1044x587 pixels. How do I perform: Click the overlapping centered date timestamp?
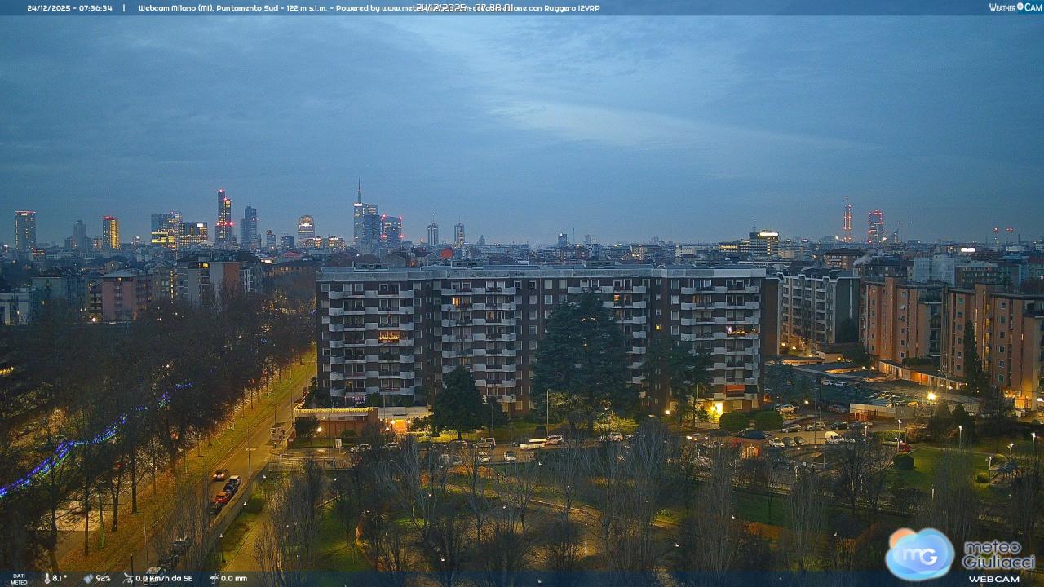[463, 7]
